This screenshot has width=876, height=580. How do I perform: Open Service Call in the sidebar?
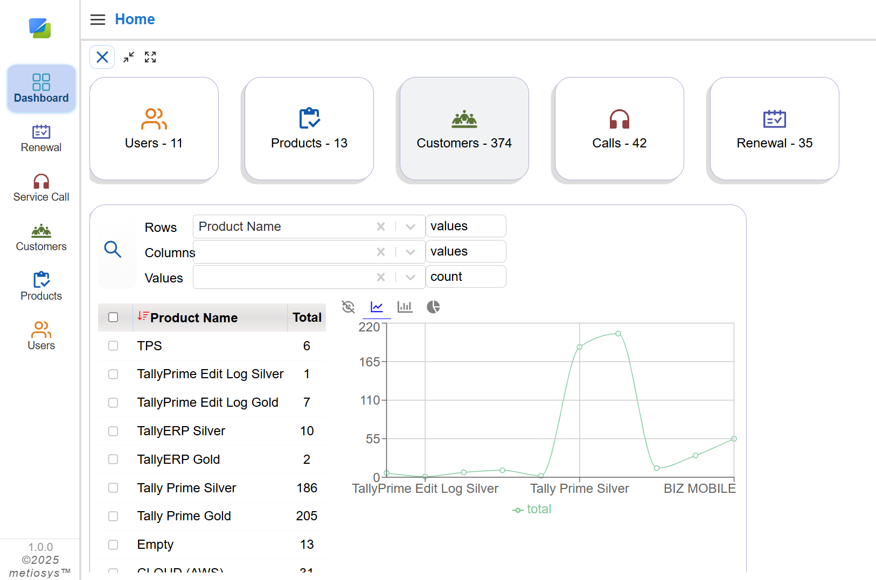tap(41, 188)
